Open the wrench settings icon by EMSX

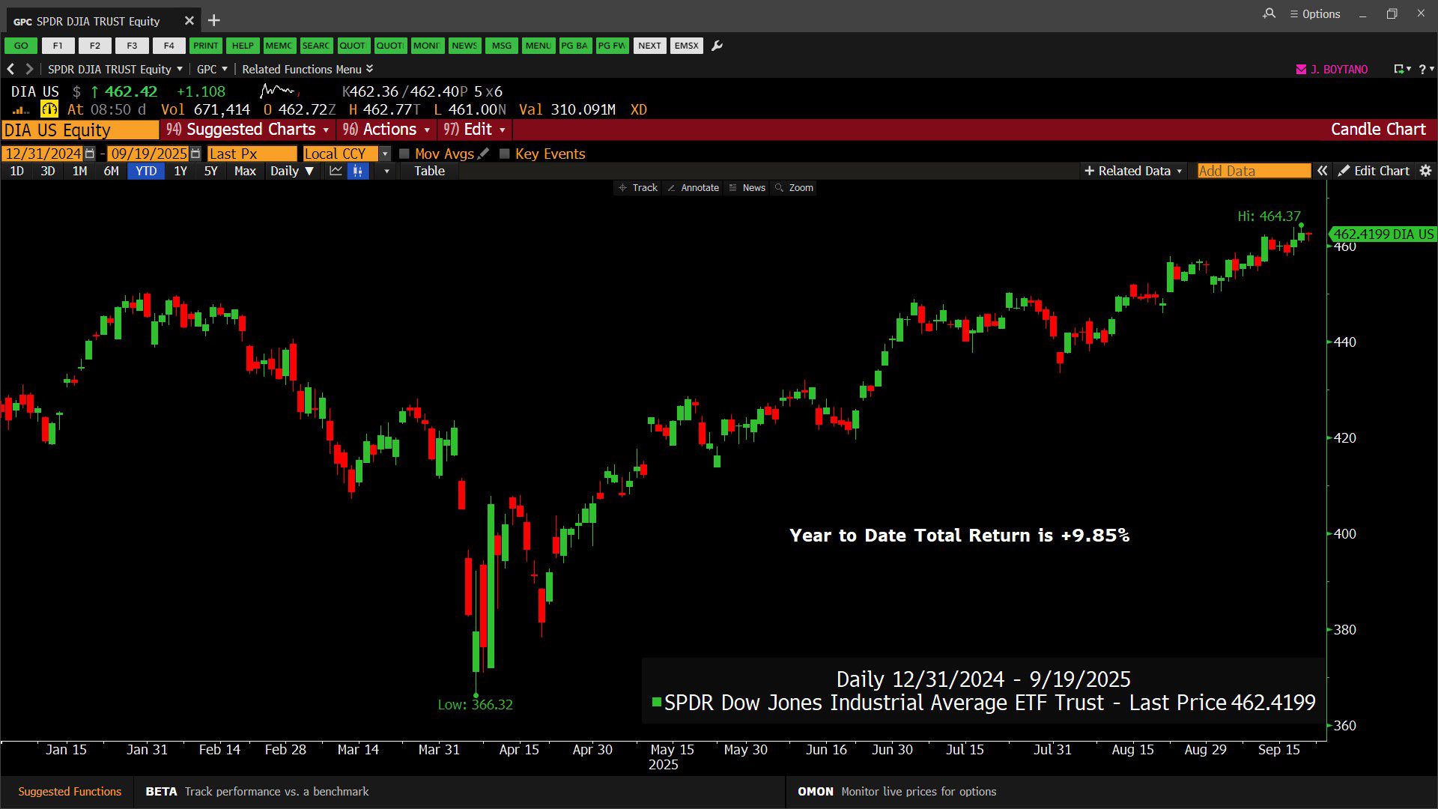(x=717, y=46)
